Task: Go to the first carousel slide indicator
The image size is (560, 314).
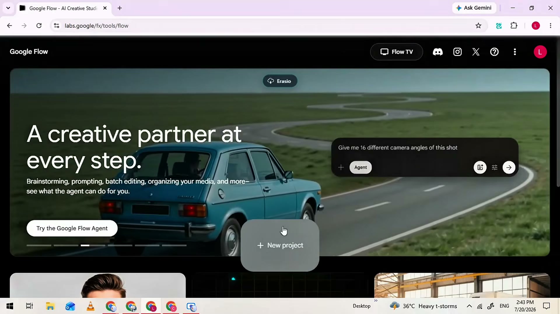Action: 39,246
